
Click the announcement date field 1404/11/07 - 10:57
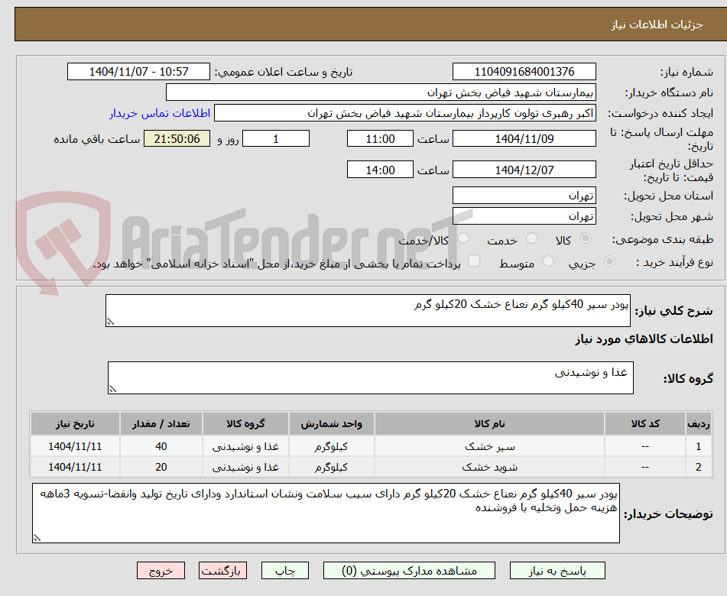click(138, 72)
